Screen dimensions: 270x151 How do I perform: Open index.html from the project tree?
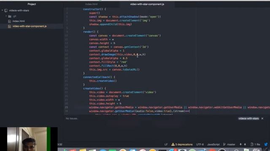(19, 21)
